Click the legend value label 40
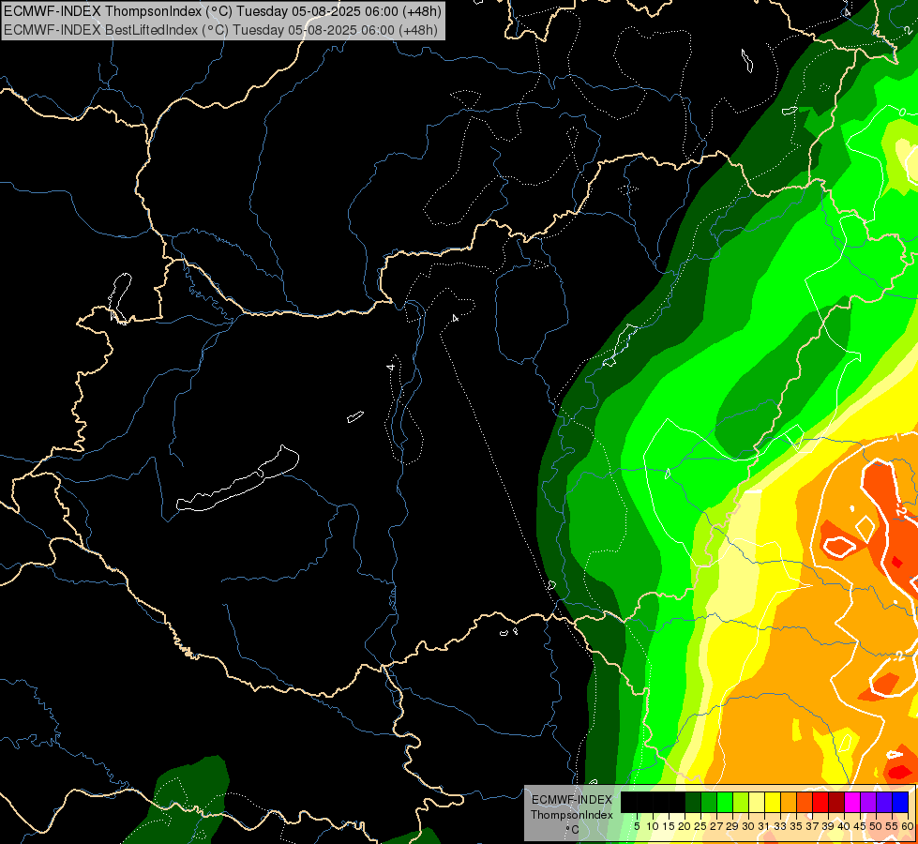 click(x=844, y=826)
